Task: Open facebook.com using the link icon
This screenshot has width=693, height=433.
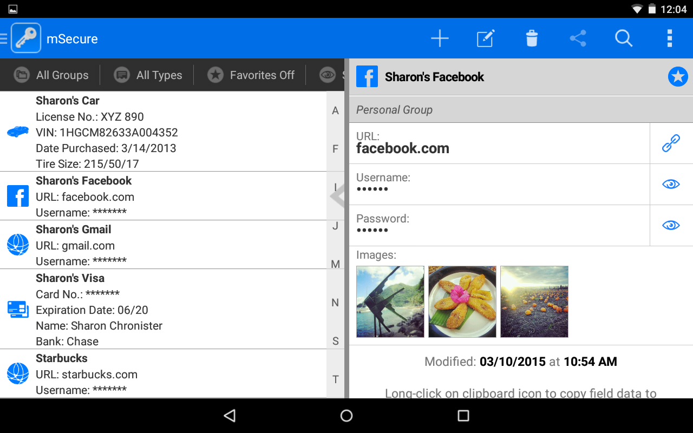Action: tap(671, 143)
